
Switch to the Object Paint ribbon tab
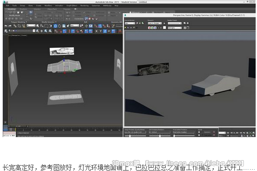52,9
